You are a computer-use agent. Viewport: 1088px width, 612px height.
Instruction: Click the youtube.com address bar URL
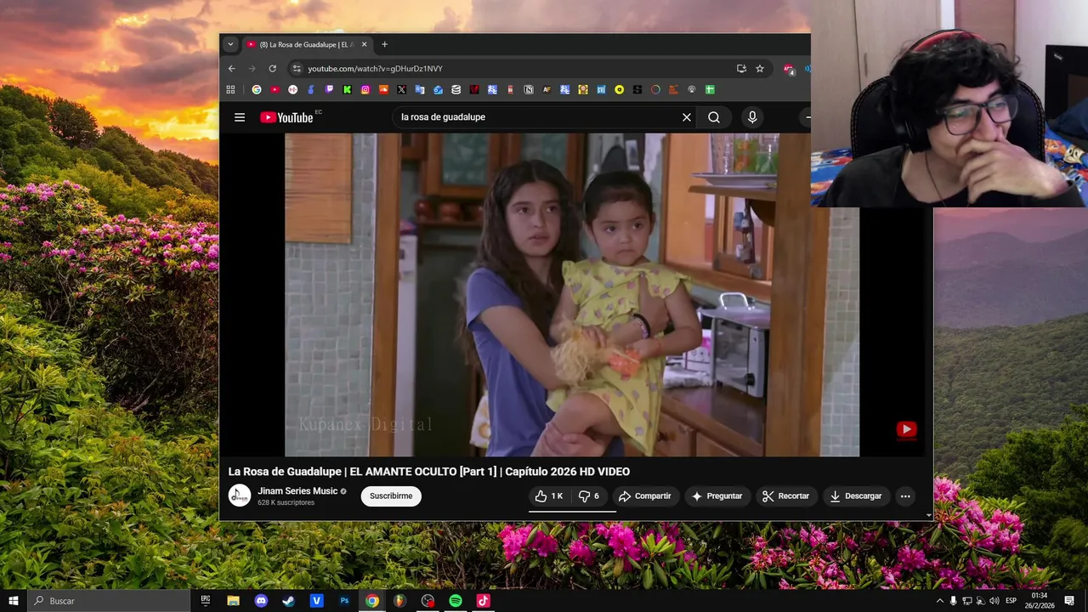click(375, 69)
